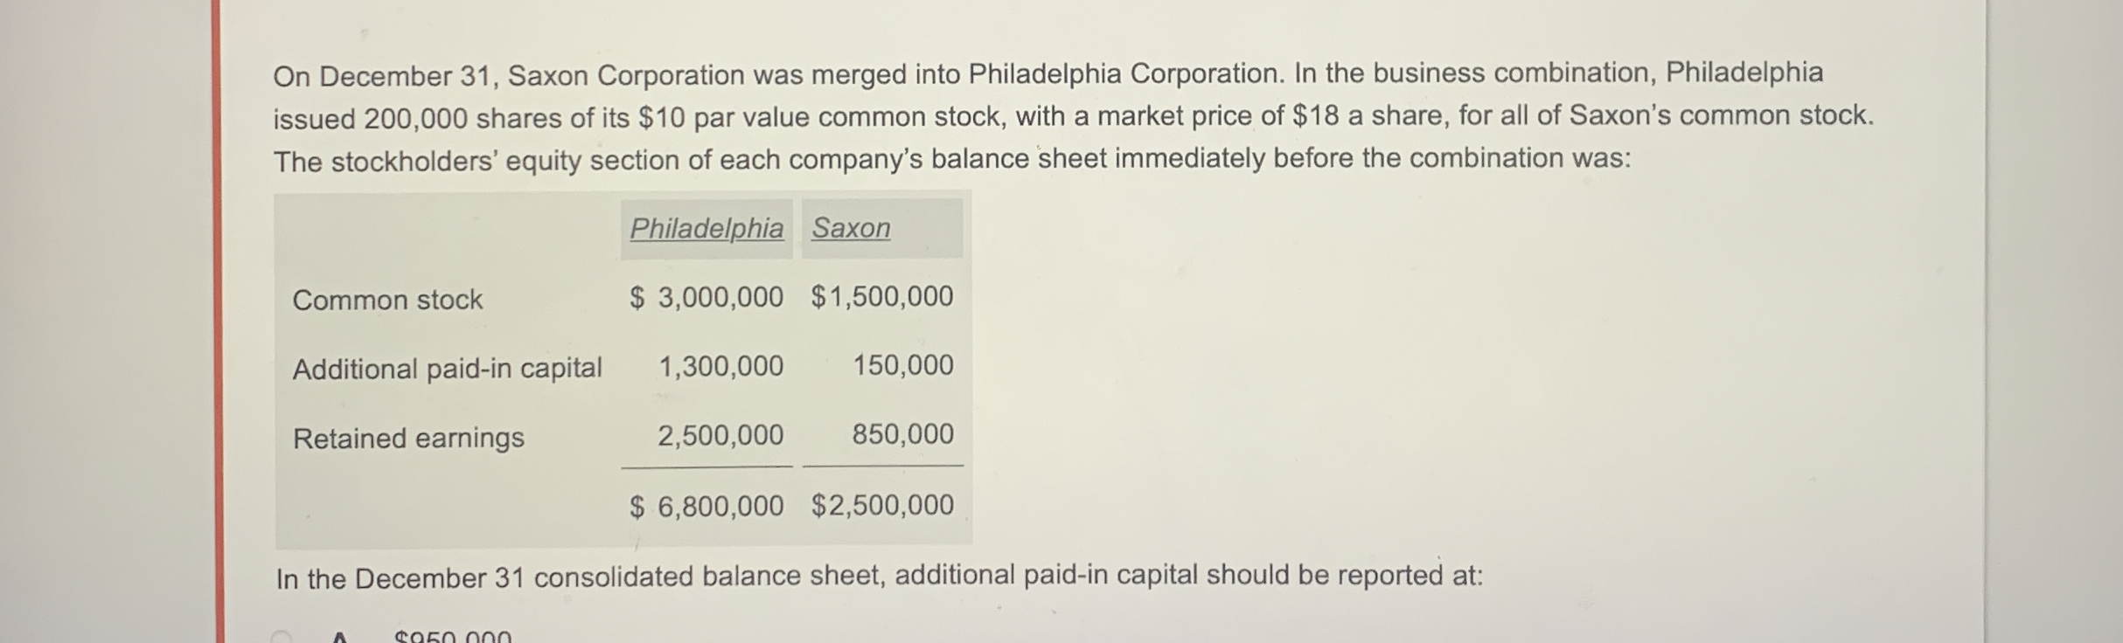Click Philadelphia's 1,300,000 paid-in capital value
Viewport: 2123px width, 643px height.
tap(720, 366)
